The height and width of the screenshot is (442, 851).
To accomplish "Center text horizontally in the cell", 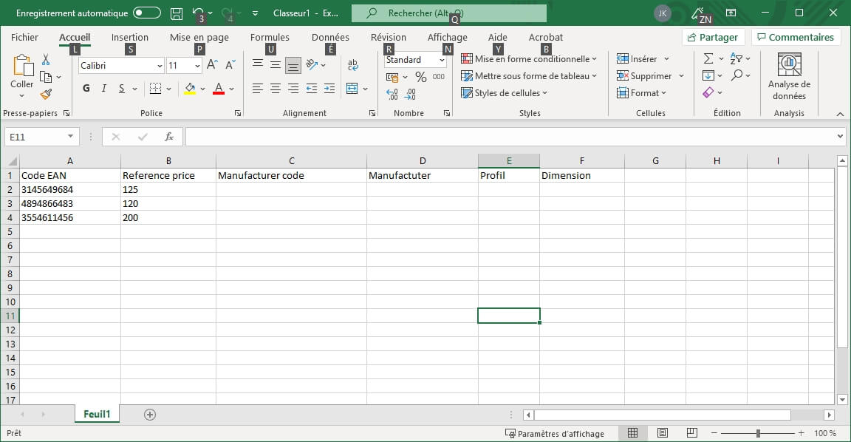I will point(276,89).
